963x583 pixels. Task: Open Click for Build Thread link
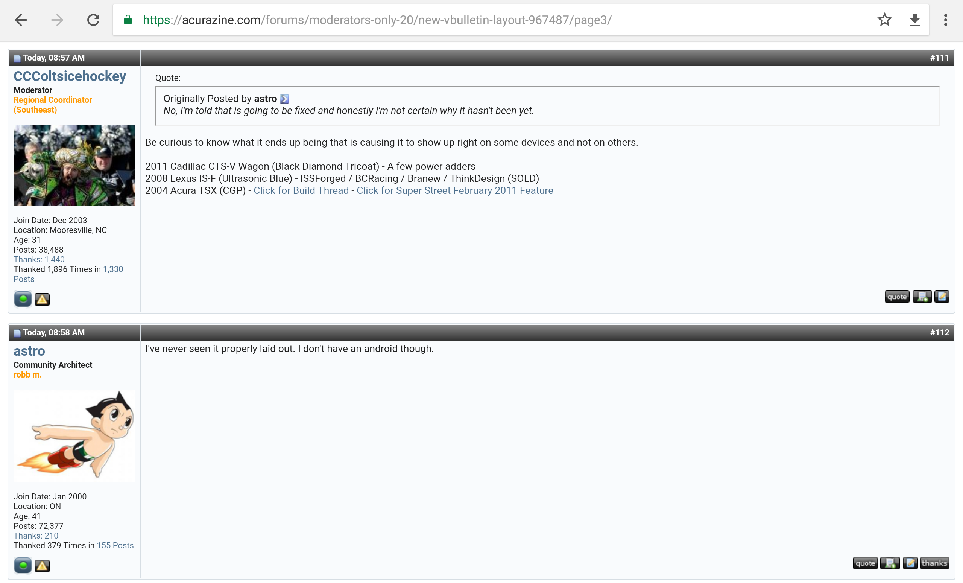click(301, 190)
